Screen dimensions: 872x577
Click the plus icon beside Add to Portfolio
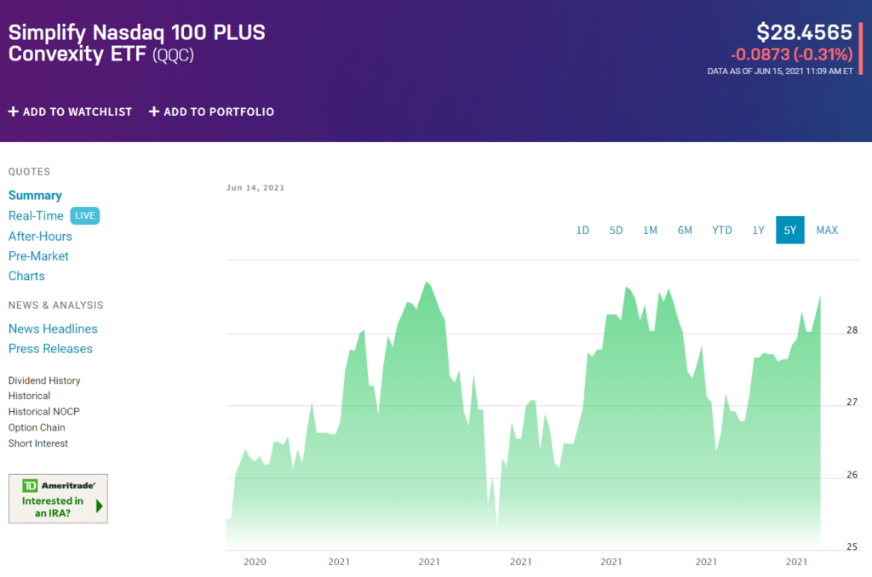coord(154,111)
